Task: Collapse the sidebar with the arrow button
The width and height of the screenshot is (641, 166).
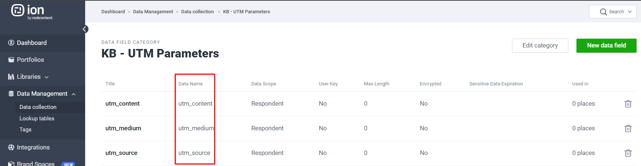Action: [85, 29]
